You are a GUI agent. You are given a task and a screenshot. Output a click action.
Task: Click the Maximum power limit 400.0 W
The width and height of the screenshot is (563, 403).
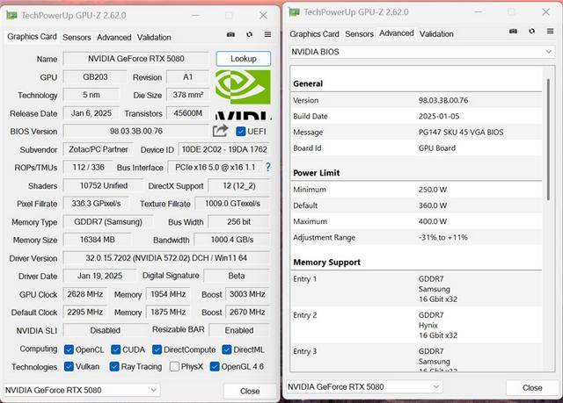(x=432, y=221)
